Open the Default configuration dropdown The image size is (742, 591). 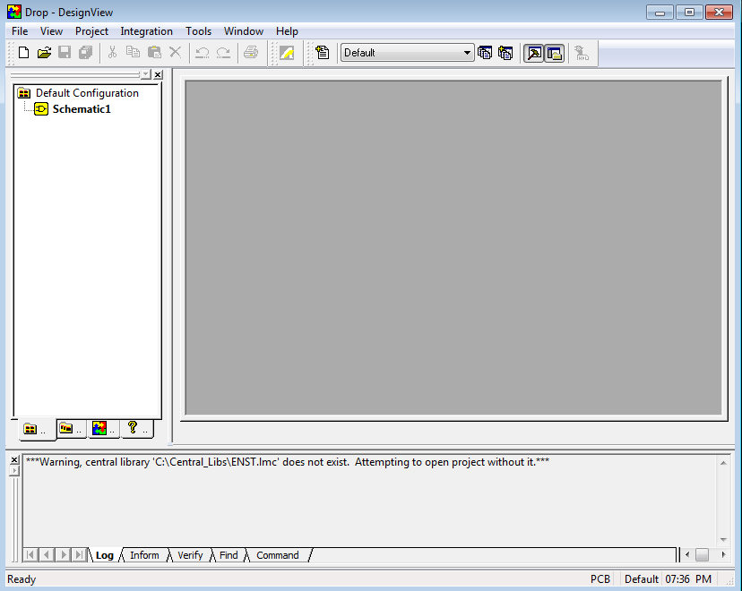467,53
